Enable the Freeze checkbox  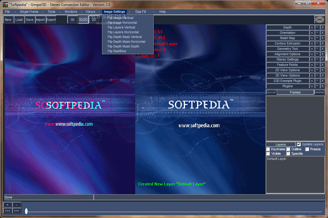pos(307,149)
